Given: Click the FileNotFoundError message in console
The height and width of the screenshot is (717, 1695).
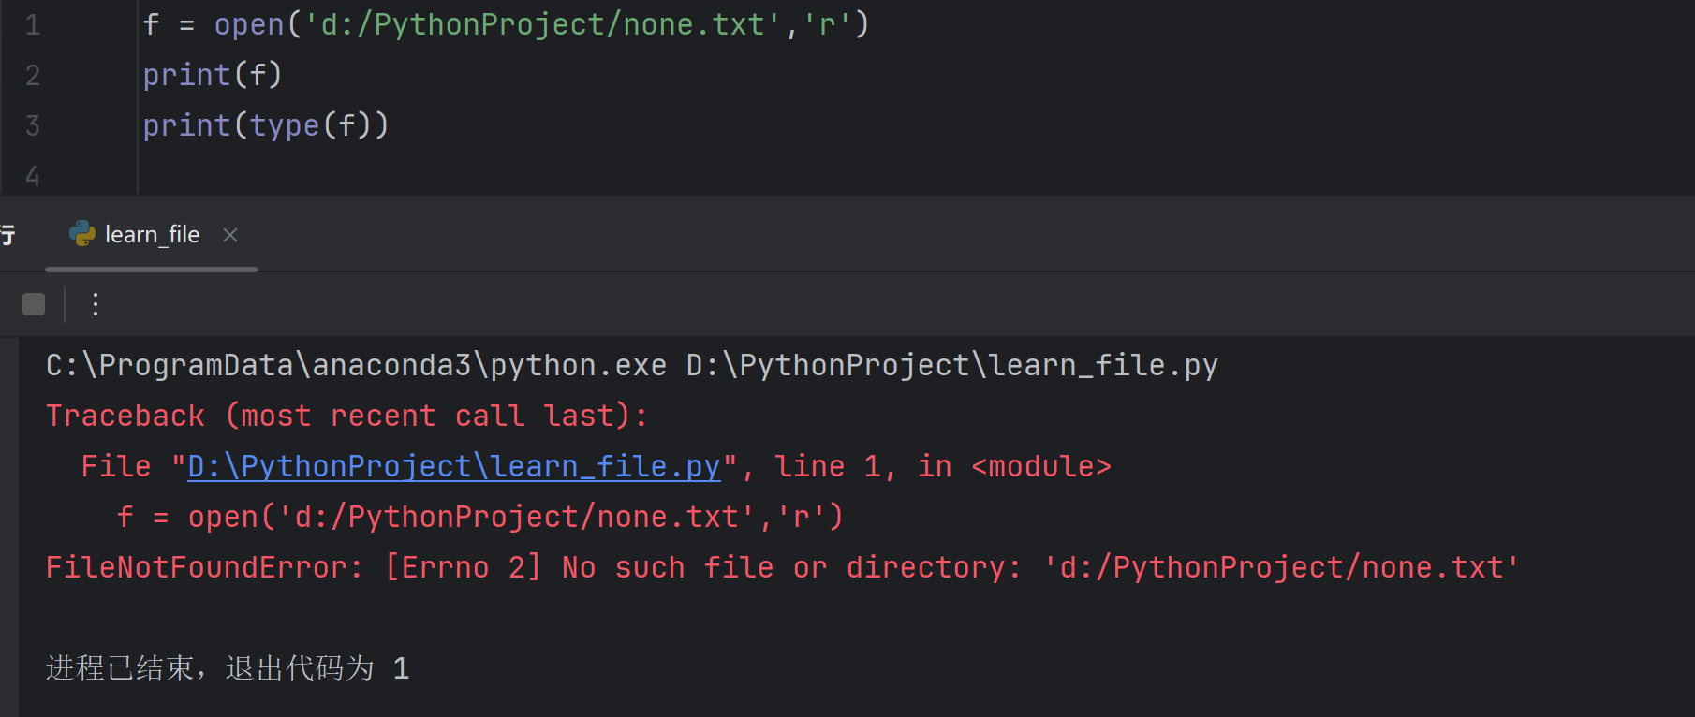Looking at the screenshot, I should pyautogui.click(x=782, y=567).
